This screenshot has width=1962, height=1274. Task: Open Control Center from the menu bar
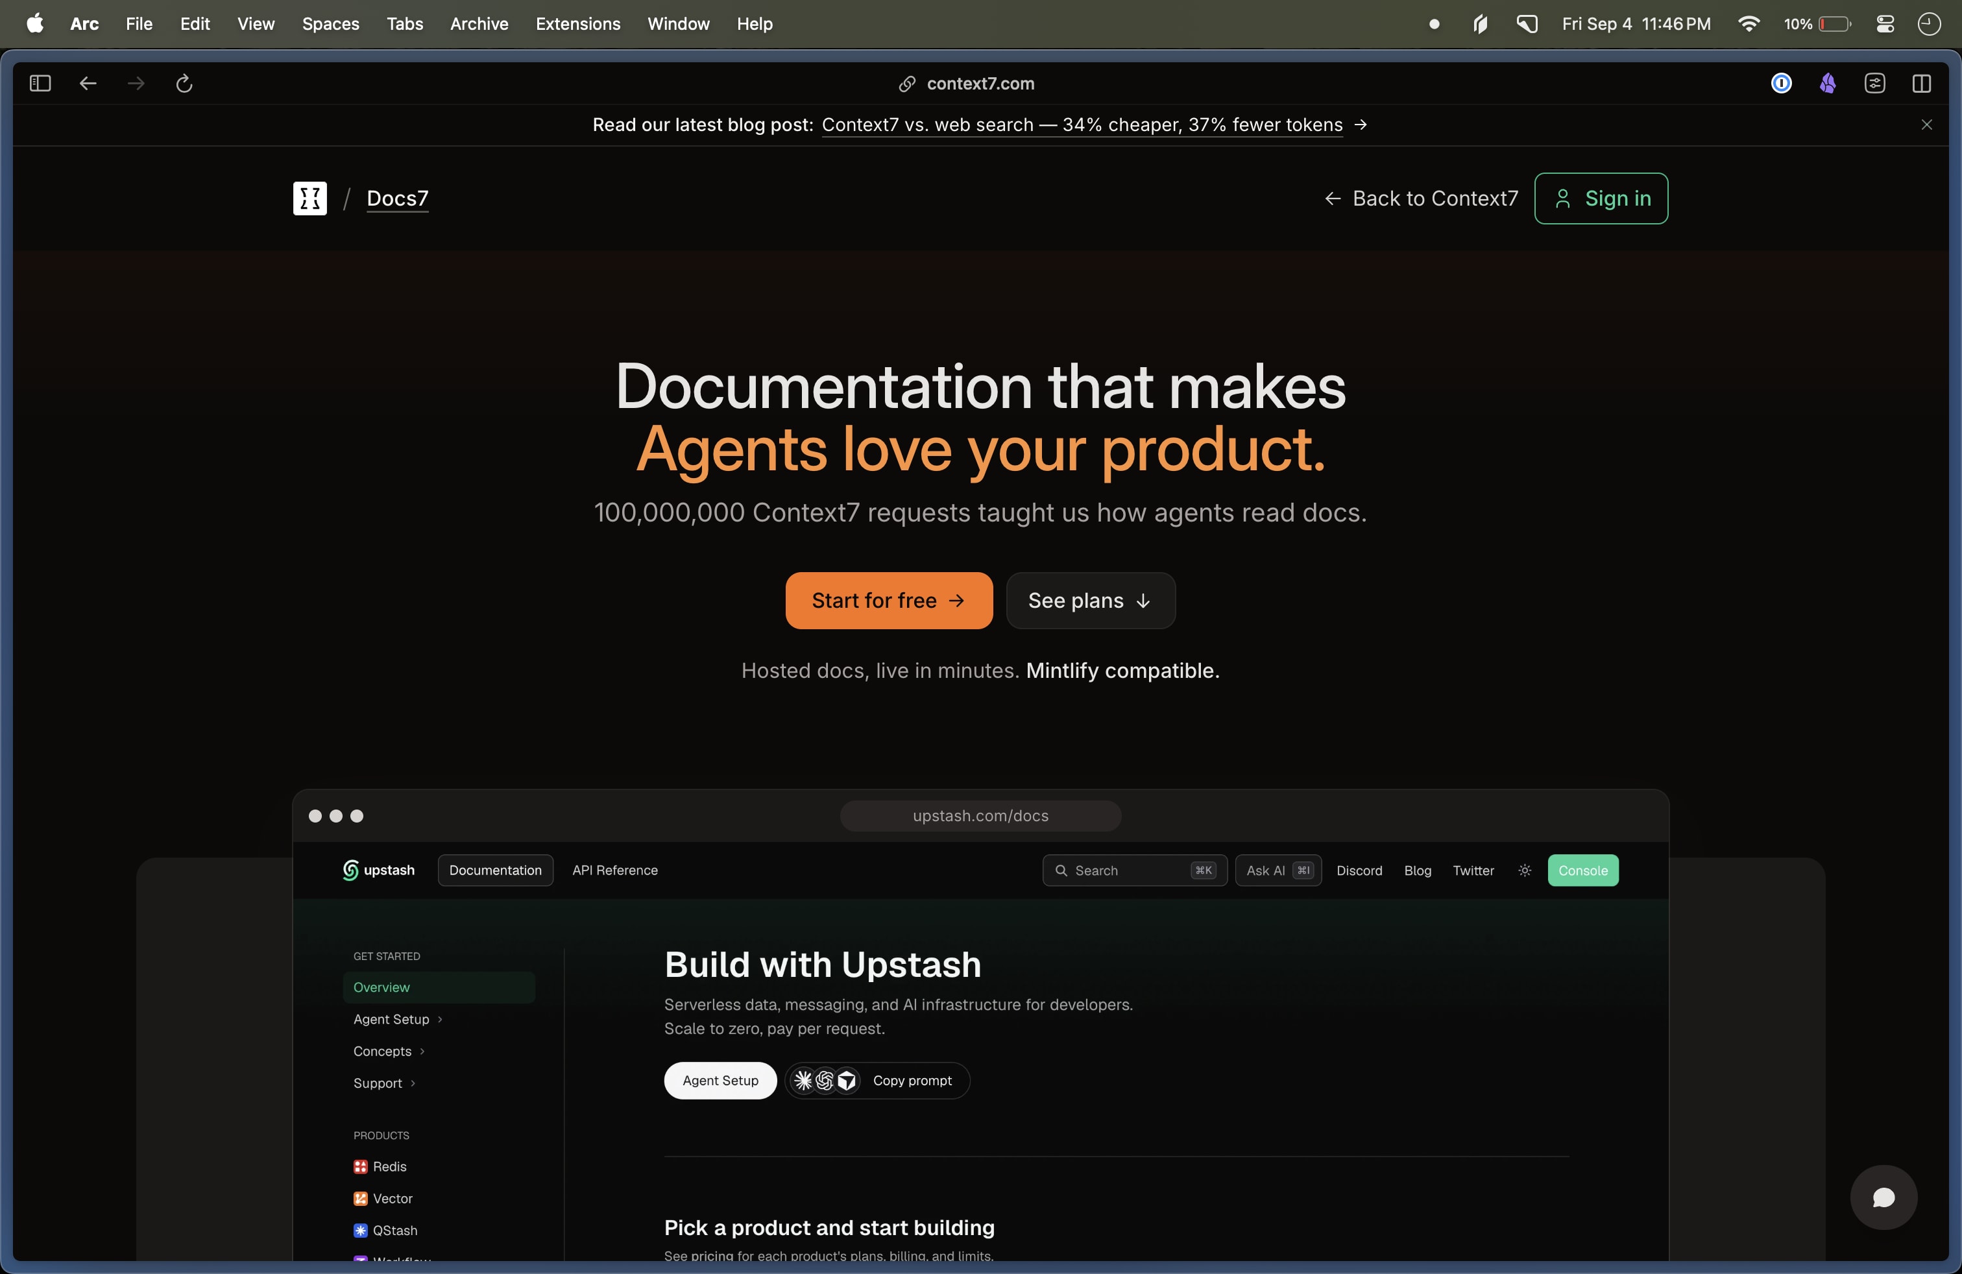click(1885, 24)
